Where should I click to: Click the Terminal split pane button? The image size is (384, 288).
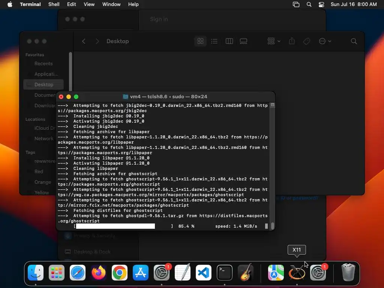point(272,105)
